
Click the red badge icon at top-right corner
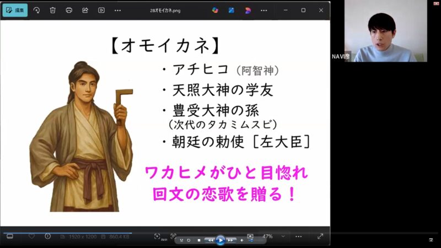point(436,3)
